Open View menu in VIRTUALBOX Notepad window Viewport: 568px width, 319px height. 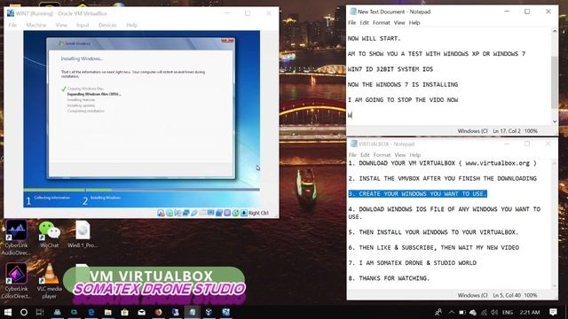coord(399,155)
